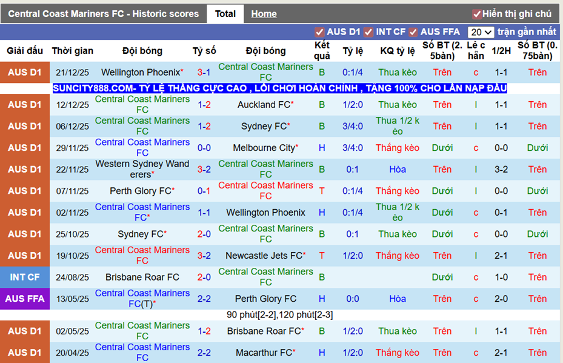
Task: Open the Macarthur FC team link
Action: [264, 352]
